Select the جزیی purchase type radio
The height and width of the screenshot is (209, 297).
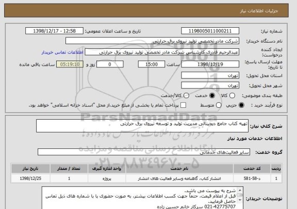(x=241, y=105)
